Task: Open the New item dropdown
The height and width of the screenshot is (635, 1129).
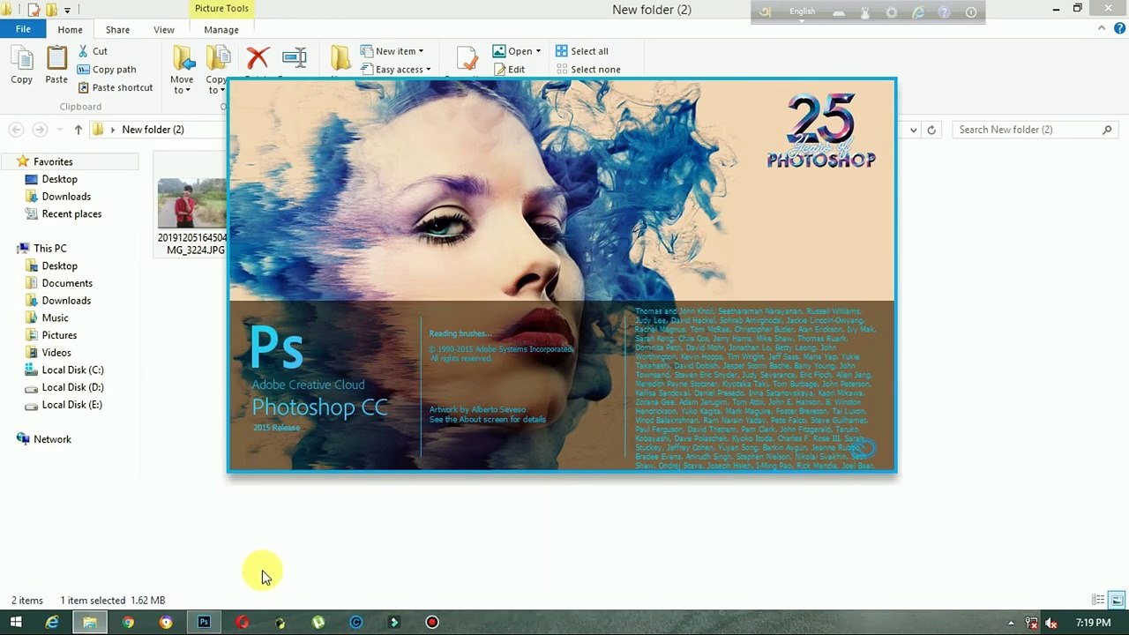Action: (x=393, y=51)
